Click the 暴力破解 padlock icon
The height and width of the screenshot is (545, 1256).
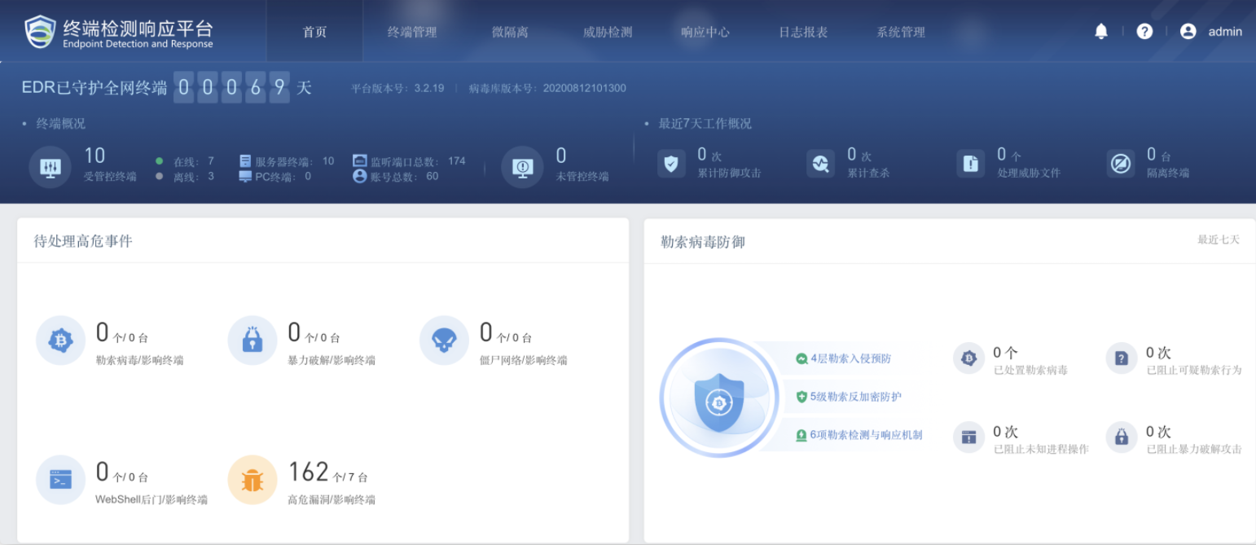[253, 341]
